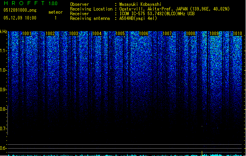Click the 1007 time marker

pos(167,34)
